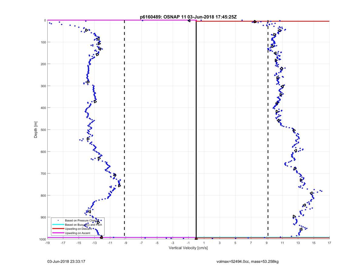364x269 pixels.
Task: Click the x-axis tick label '-7'
Action: (141, 243)
